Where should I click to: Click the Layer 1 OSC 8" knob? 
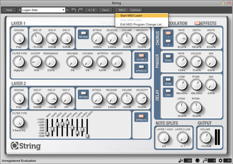click(x=52, y=39)
